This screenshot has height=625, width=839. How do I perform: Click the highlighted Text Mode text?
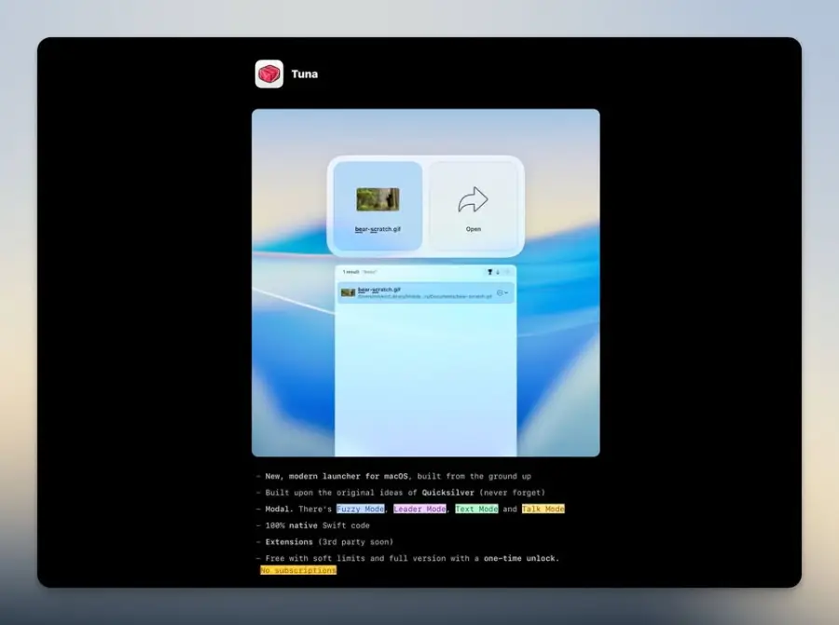476,509
